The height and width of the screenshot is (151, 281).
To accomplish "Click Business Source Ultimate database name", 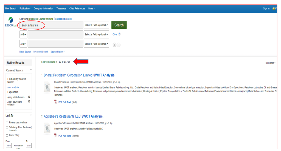I will [x=41, y=19].
